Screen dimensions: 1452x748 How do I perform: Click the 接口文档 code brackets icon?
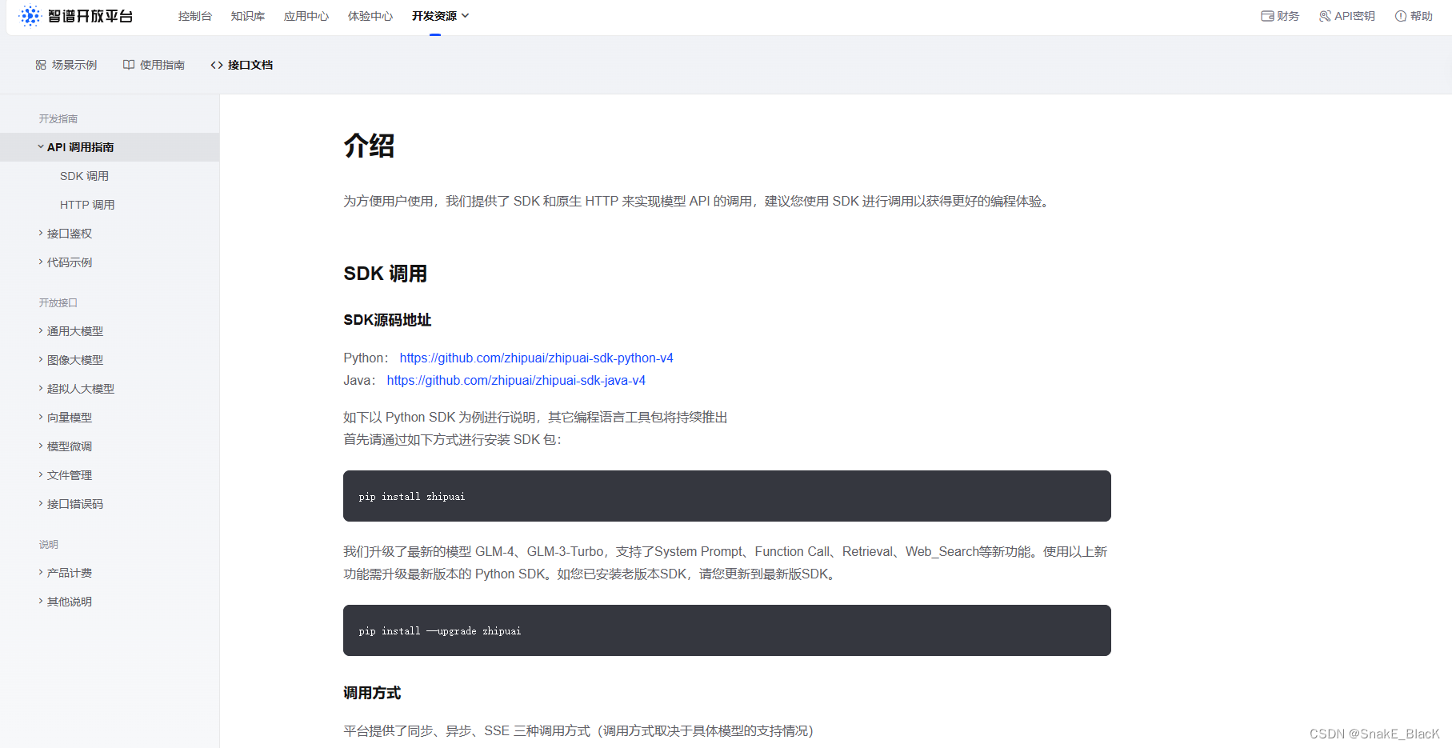click(x=217, y=65)
